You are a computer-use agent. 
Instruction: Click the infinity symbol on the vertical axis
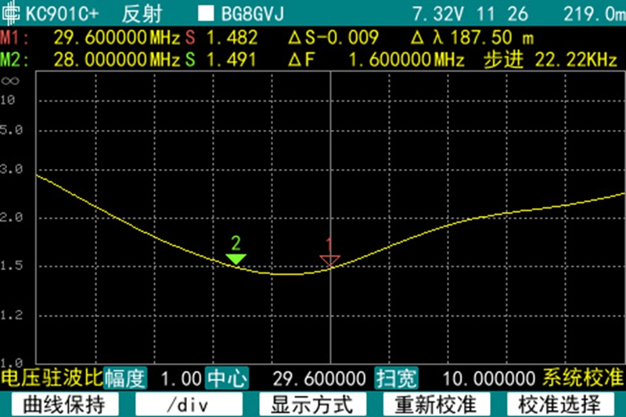[x=9, y=80]
